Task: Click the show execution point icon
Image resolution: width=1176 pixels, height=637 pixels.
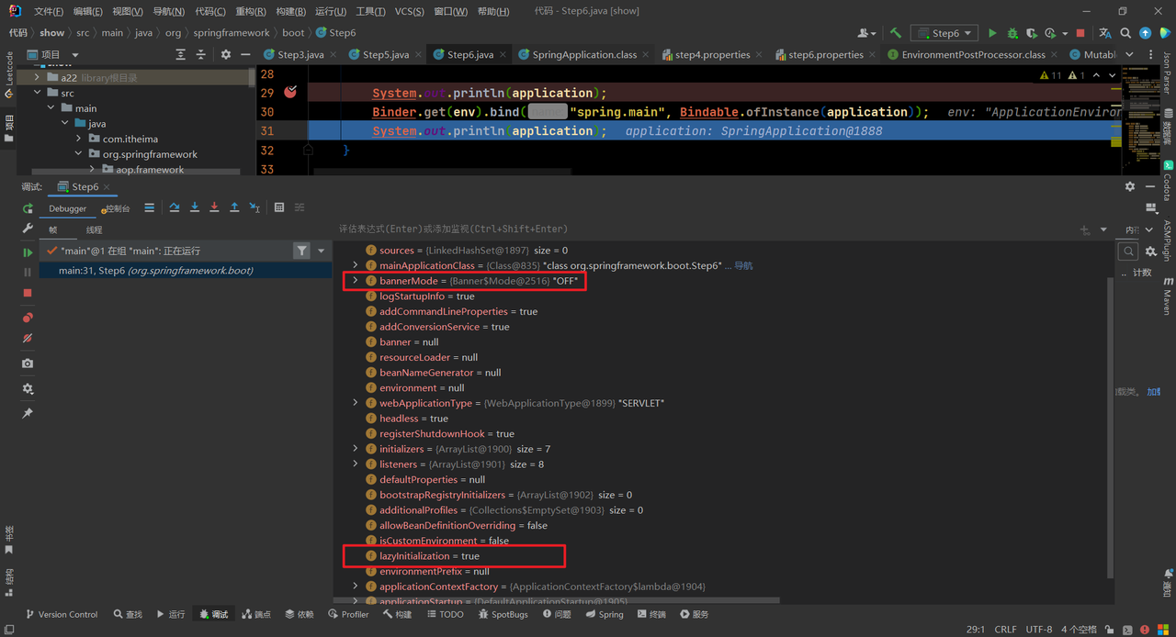Action: pyautogui.click(x=149, y=208)
